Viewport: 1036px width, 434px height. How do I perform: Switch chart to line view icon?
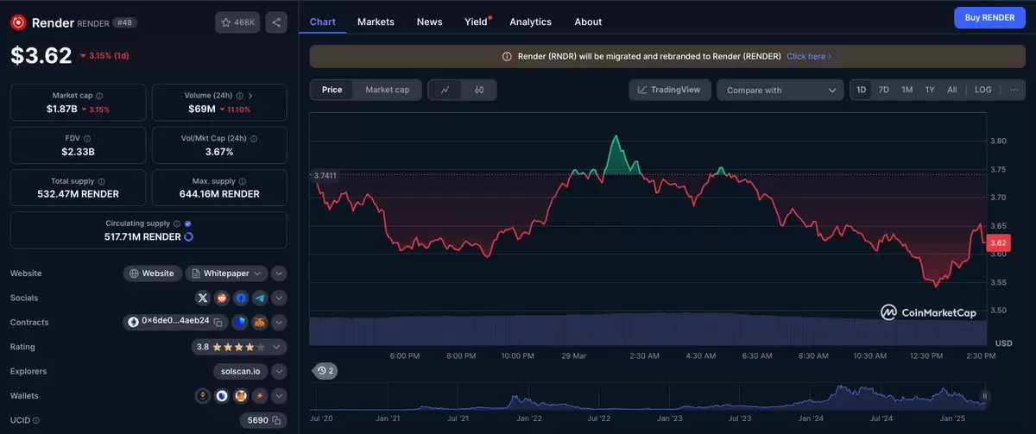pyautogui.click(x=445, y=90)
